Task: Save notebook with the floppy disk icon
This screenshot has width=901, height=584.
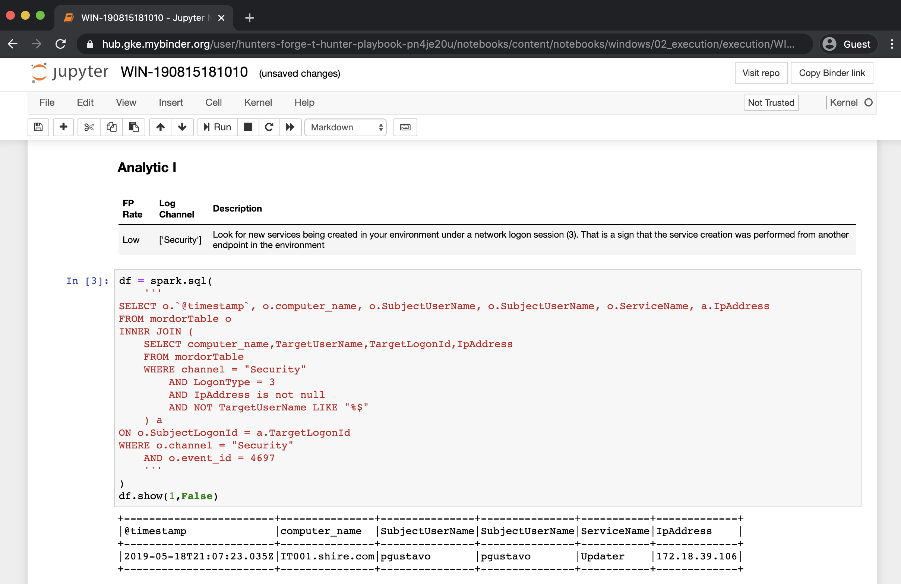Action: click(x=38, y=127)
